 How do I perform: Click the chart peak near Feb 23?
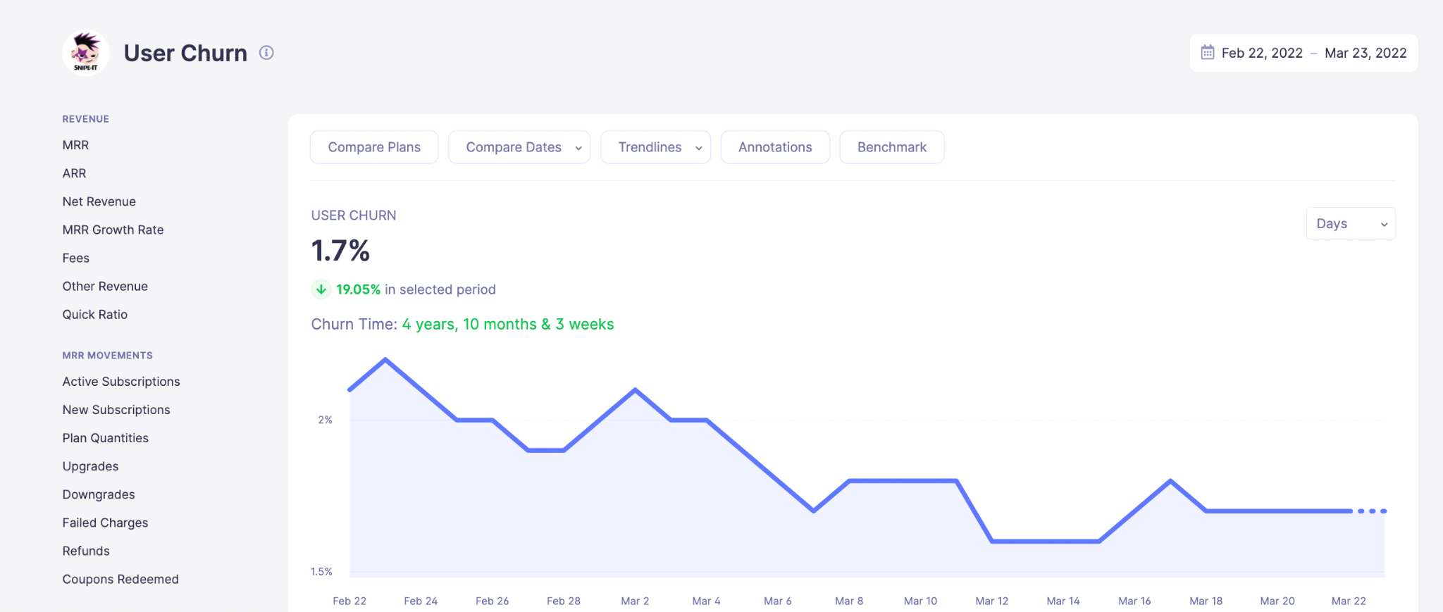click(385, 360)
